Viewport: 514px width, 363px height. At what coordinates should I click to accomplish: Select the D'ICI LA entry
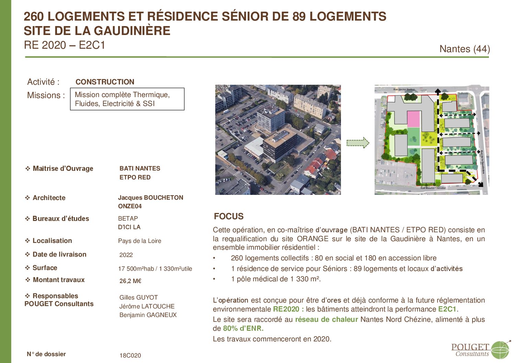[129, 227]
